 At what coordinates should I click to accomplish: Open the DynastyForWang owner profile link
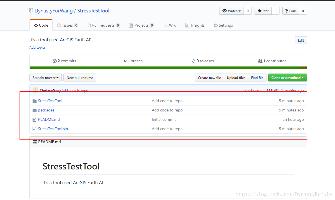54,11
